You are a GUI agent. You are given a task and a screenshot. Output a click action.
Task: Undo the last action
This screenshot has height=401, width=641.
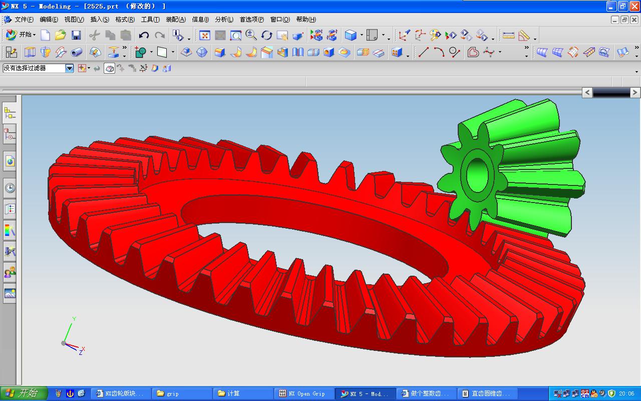pos(144,35)
